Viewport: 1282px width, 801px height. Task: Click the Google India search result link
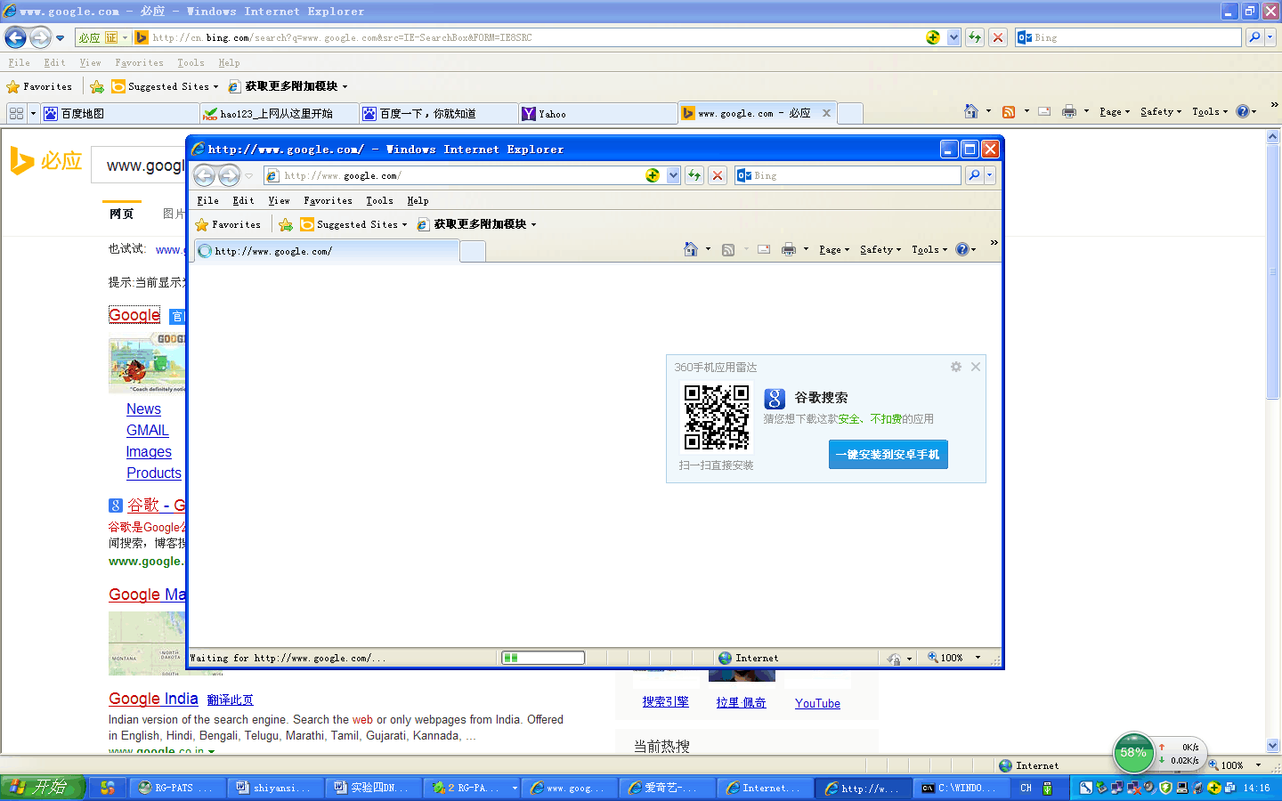point(153,699)
